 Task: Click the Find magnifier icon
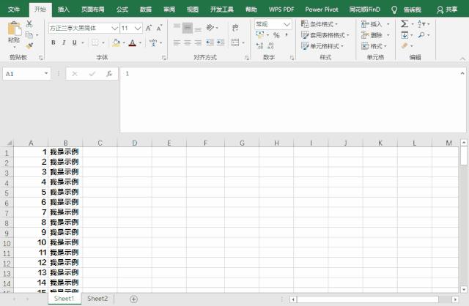click(421, 35)
